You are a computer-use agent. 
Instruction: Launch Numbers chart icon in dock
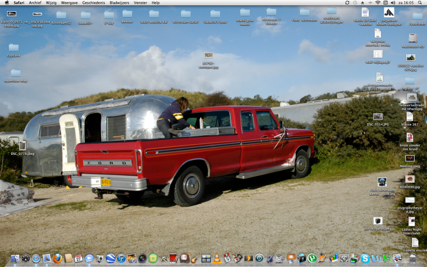[x=333, y=258]
